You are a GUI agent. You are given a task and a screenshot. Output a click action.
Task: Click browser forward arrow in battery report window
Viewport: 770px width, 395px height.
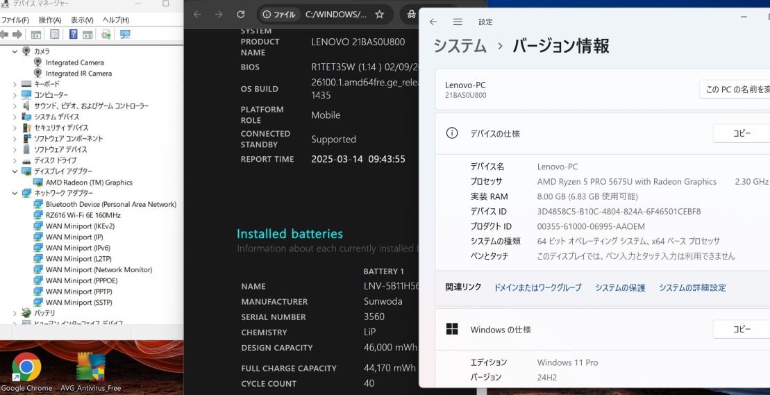tap(219, 14)
